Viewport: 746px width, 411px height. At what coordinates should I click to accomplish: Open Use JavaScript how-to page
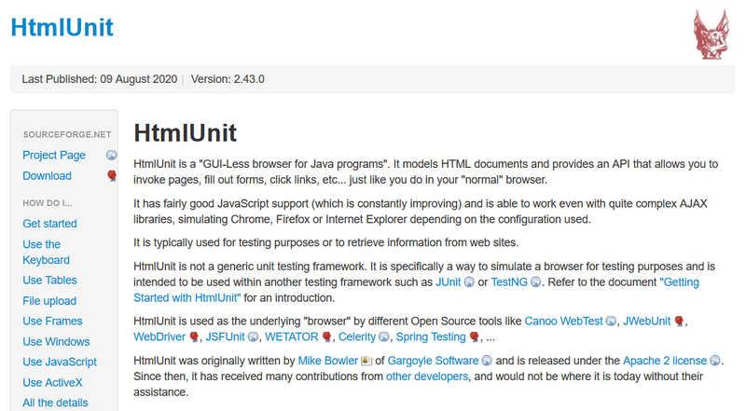(x=60, y=362)
